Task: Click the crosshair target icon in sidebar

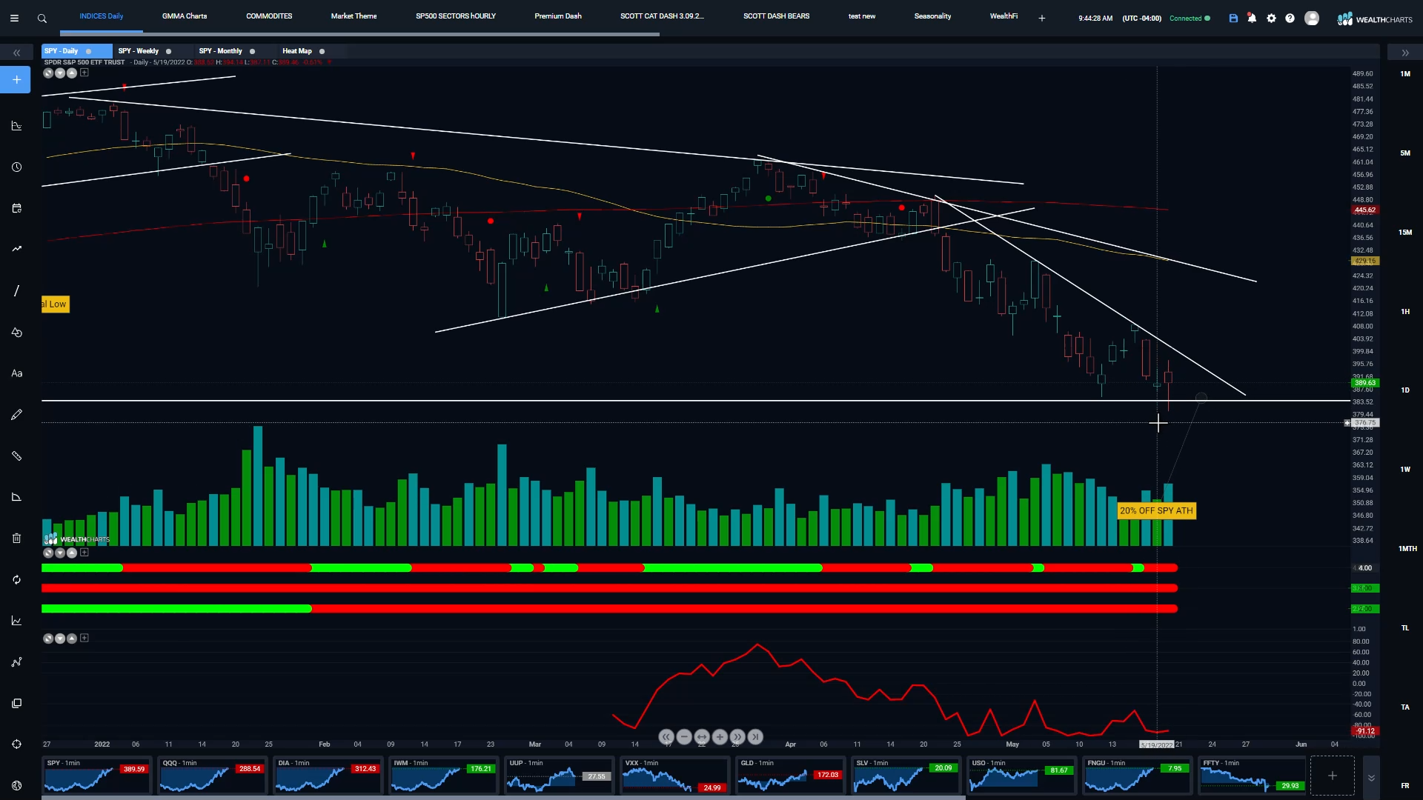Action: [16, 744]
